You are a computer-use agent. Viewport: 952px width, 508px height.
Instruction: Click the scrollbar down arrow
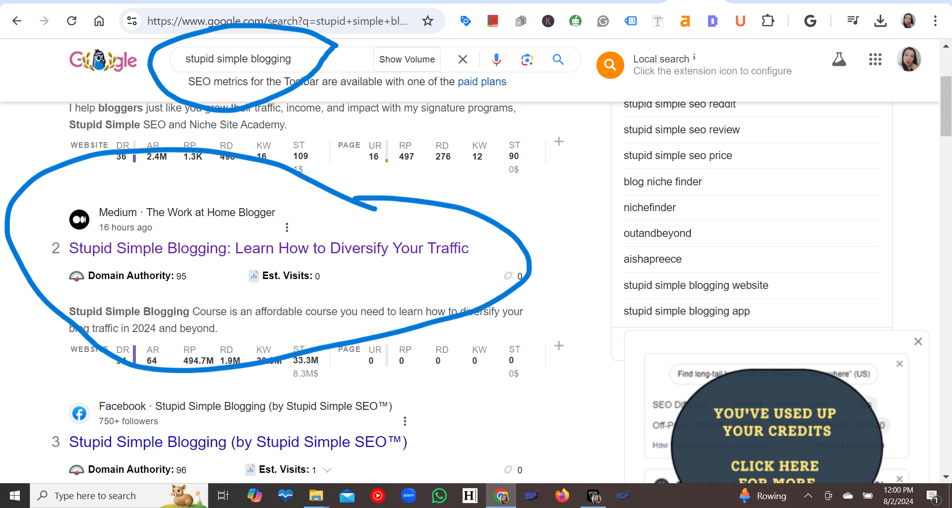[946, 477]
